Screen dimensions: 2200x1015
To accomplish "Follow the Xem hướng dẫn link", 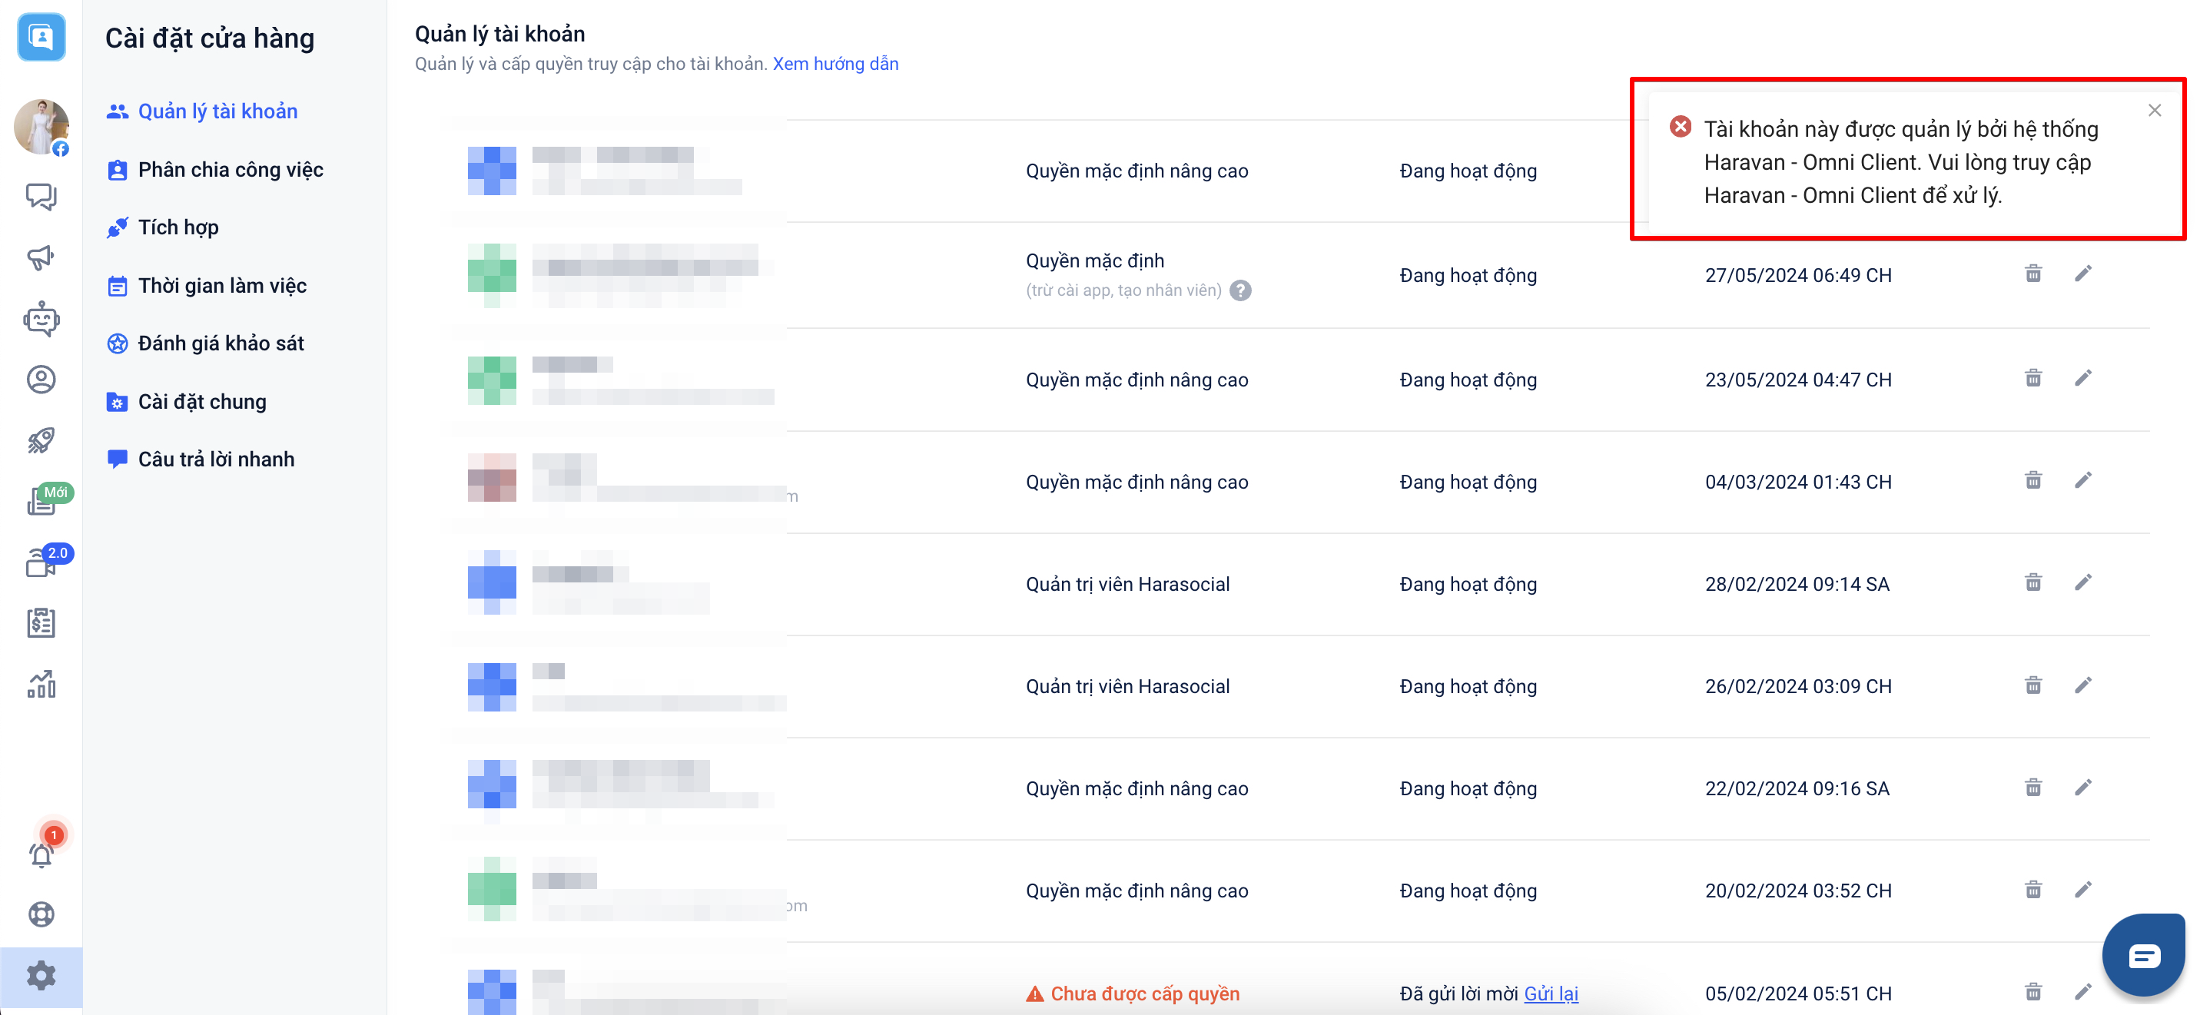I will (835, 63).
